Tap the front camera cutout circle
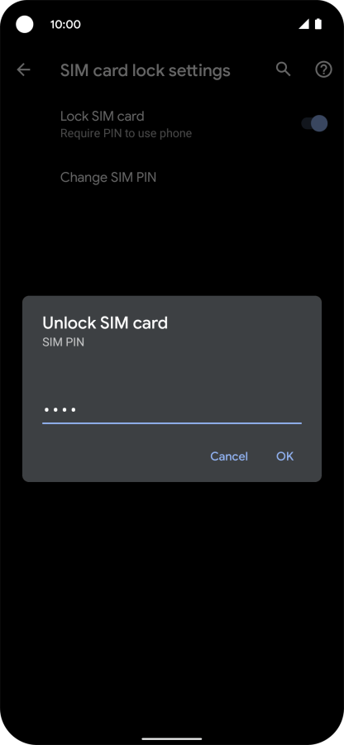This screenshot has width=344, height=745. [25, 24]
